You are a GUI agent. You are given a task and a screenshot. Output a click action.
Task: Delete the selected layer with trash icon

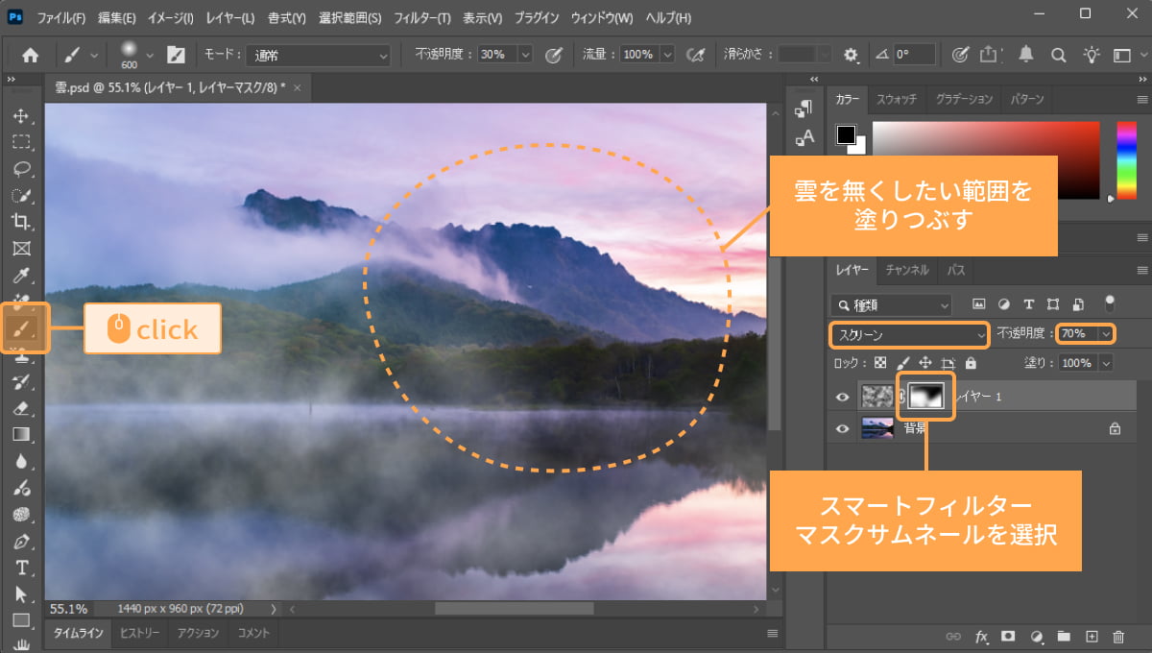[x=1116, y=636]
